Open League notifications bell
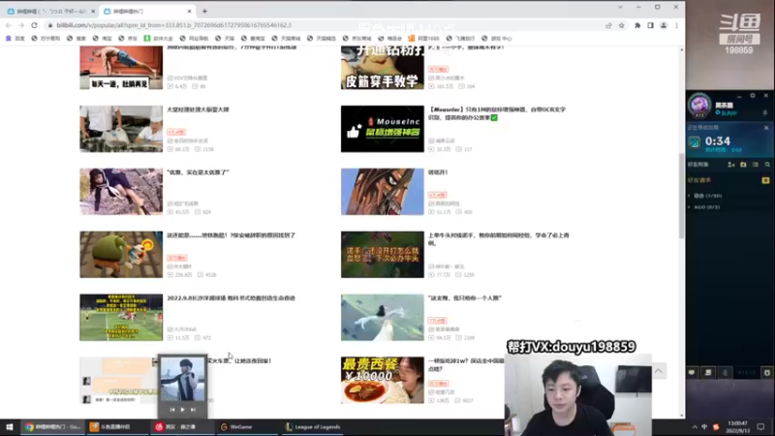Viewport: 775px width, 436px height. [x=765, y=113]
